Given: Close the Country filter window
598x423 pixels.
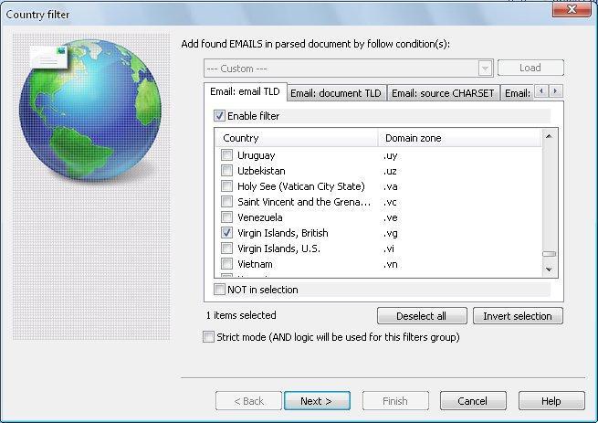Looking at the screenshot, I should (572, 9).
